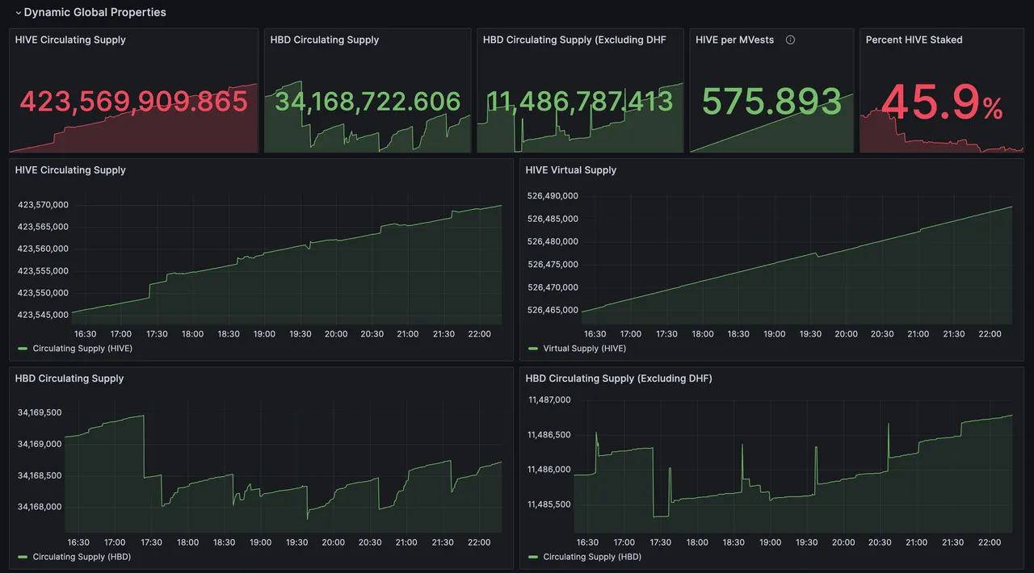Click the 11,487,000 y-axis label
Viewport: 1034px width, 573px height.
549,399
